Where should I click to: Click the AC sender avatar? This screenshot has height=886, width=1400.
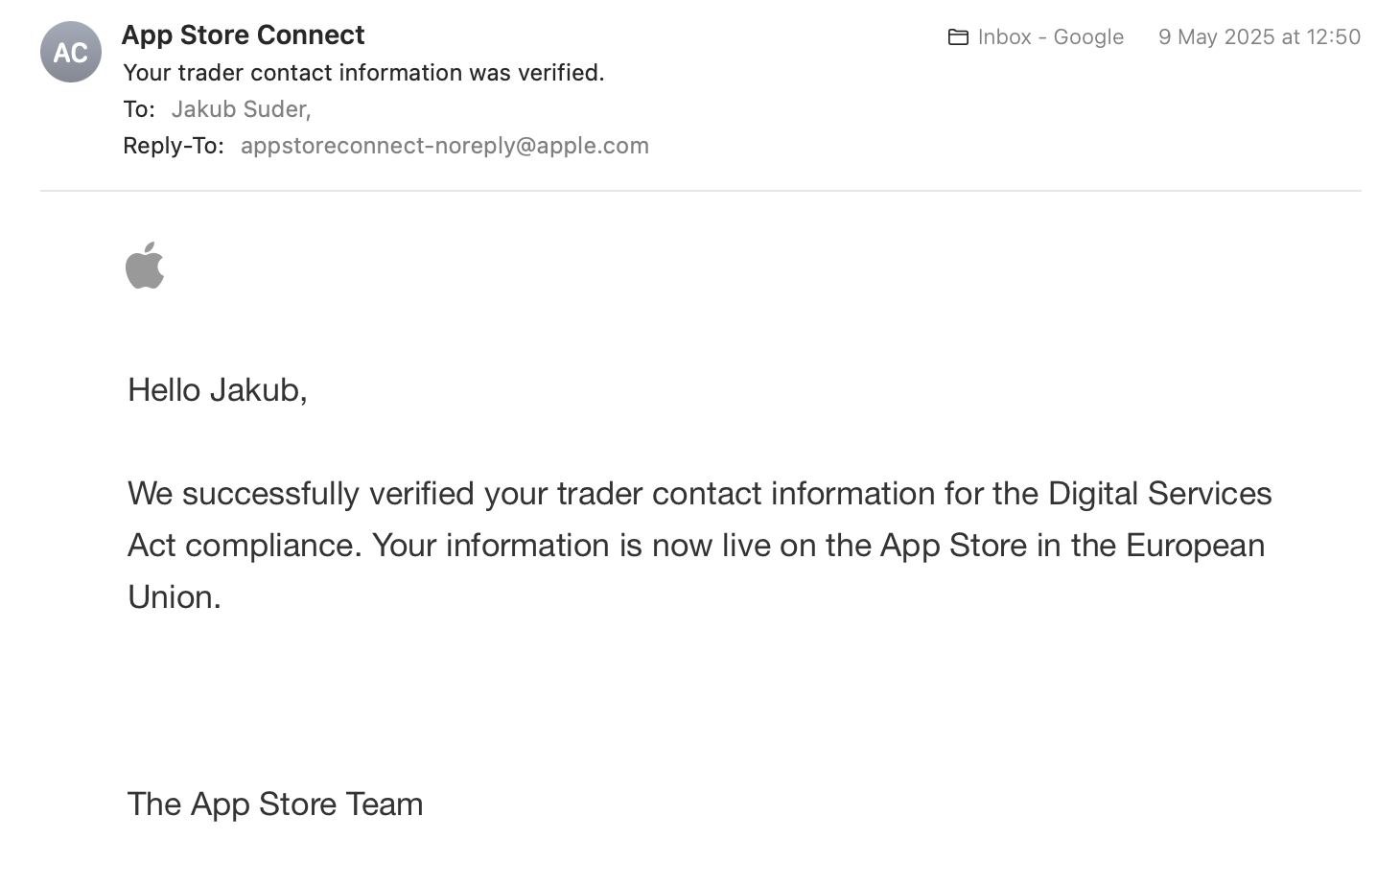coord(71,52)
